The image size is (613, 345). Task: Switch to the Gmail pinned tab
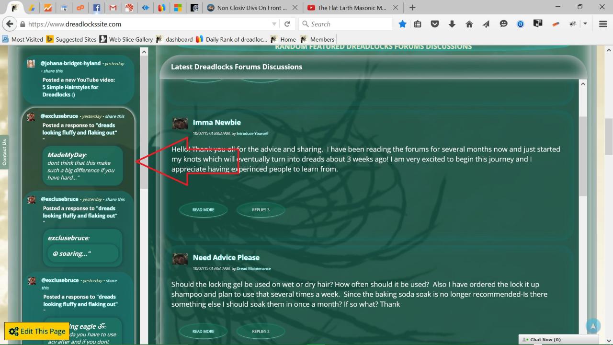[x=113, y=8]
